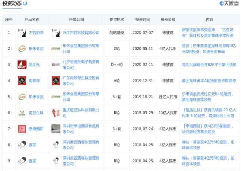Viewport: 241px width, 171px height.
Task: Click the 投资时间 column header
Action: click(x=143, y=19)
